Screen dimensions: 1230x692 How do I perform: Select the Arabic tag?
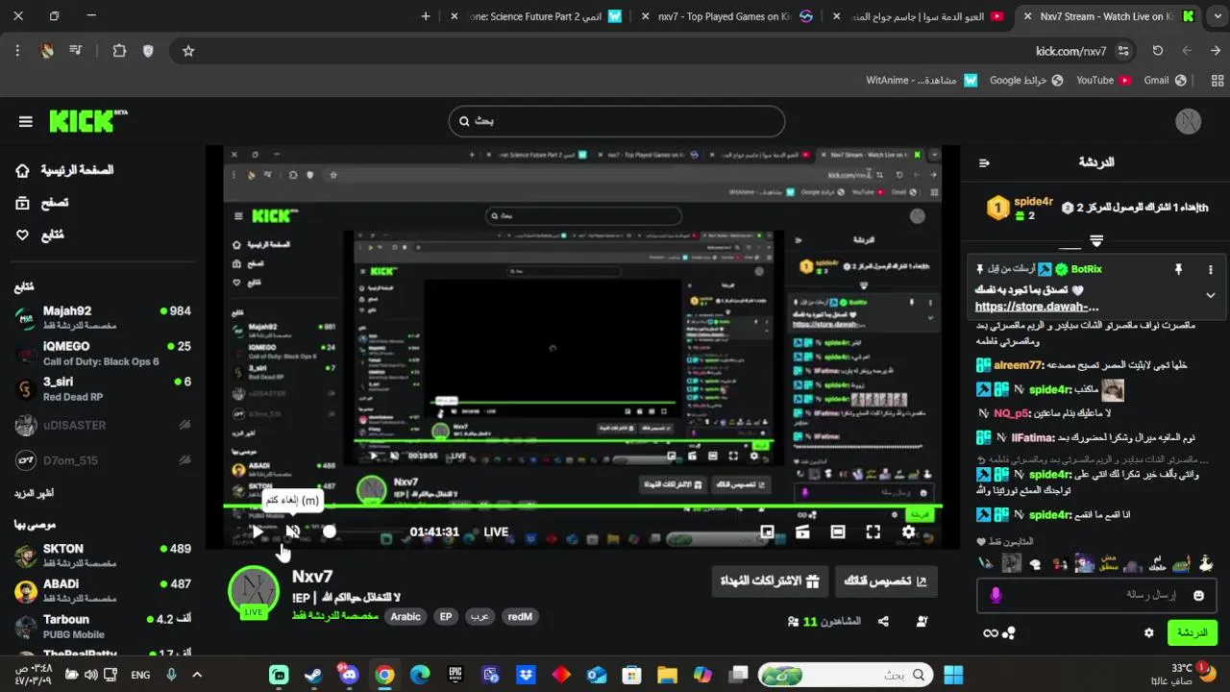(406, 617)
